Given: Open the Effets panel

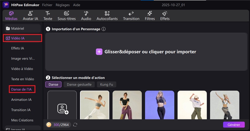Looking at the screenshot, I should point(165,16).
